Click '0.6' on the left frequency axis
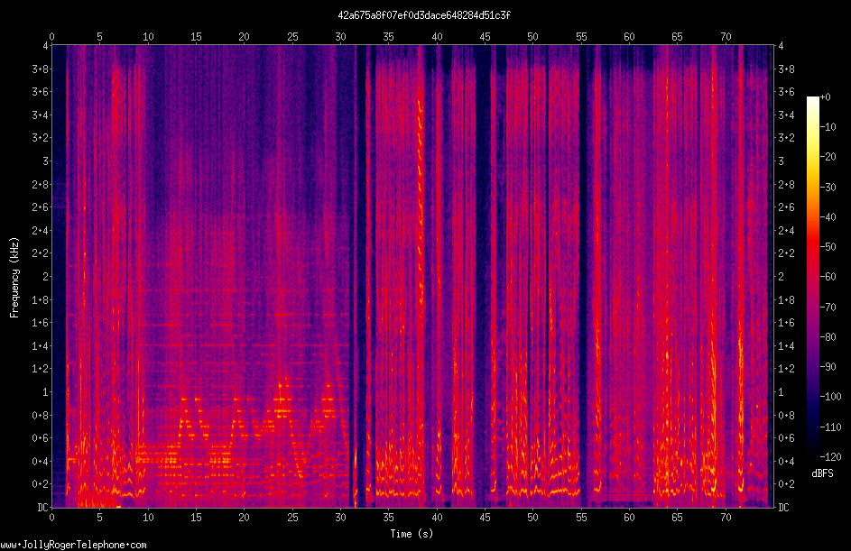The image size is (851, 551). pyautogui.click(x=40, y=438)
